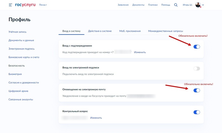This screenshot has width=222, height=133.
Task: Toggle the Контрольный вопрос switch
Action: point(197,112)
